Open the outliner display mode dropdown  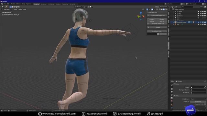(x=177, y=7)
